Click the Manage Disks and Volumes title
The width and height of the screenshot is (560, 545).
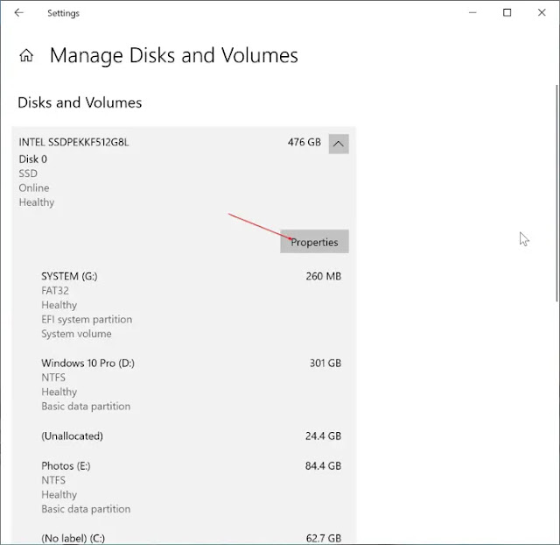174,55
